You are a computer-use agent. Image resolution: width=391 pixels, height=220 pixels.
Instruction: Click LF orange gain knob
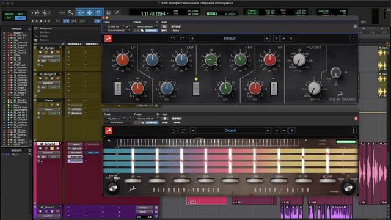(x=122, y=60)
